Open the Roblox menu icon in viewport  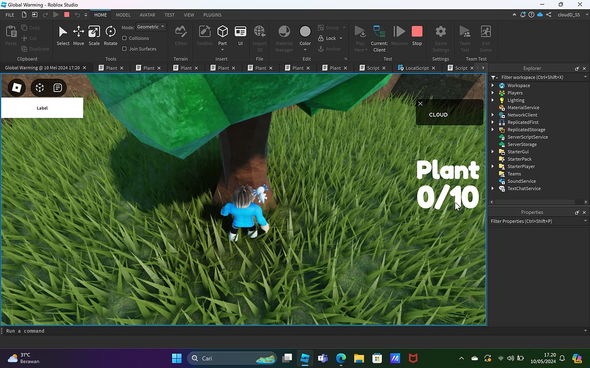17,88
